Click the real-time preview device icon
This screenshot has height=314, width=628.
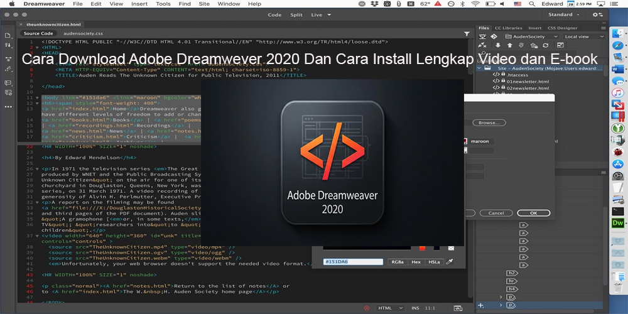(458, 308)
